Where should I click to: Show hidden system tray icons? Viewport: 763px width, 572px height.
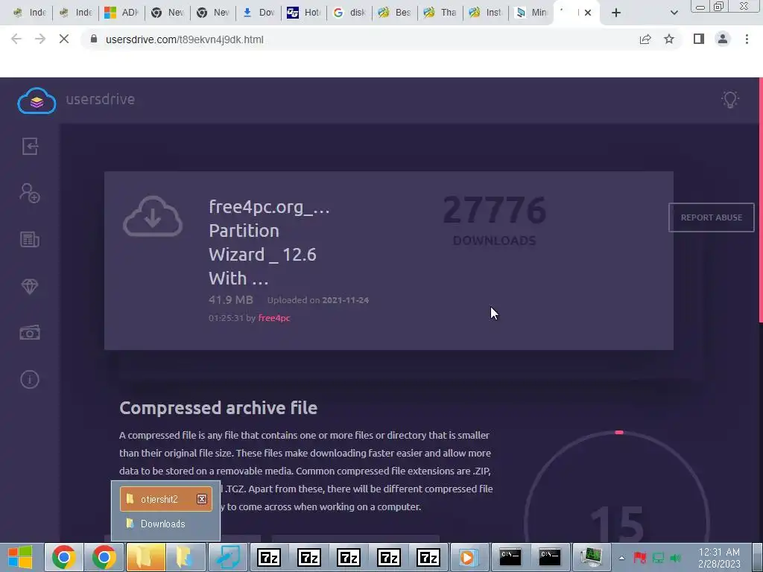click(x=621, y=557)
